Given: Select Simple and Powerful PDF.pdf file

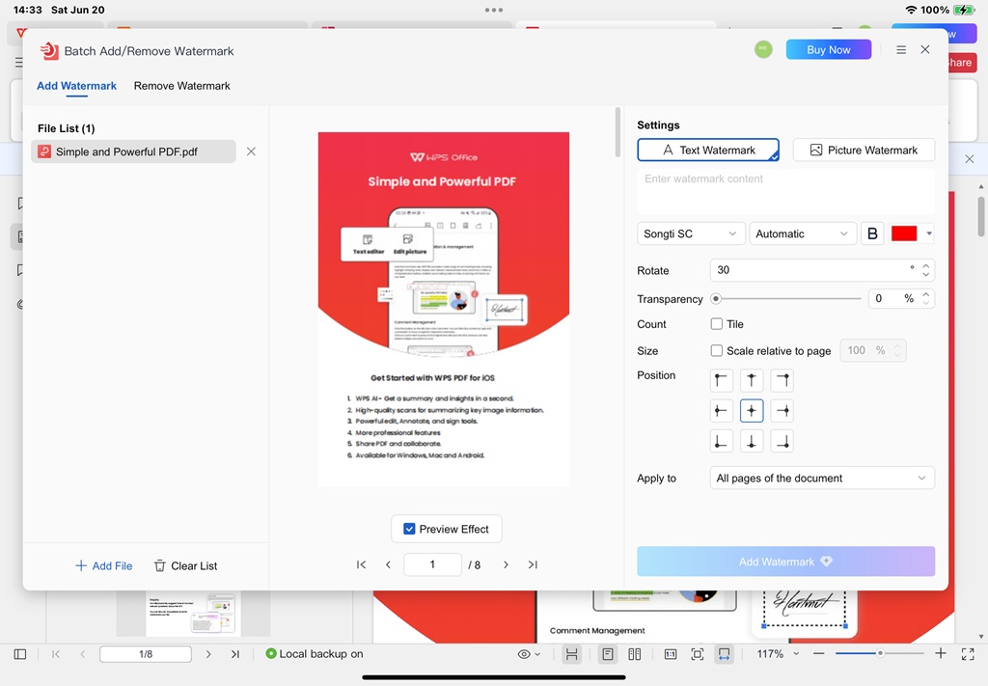Looking at the screenshot, I should coord(133,151).
